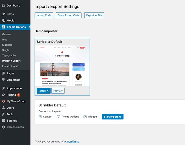Image resolution: width=185 pixels, height=145 pixels.
Task: Click the Comments speech bubble icon
Action: point(3,80)
